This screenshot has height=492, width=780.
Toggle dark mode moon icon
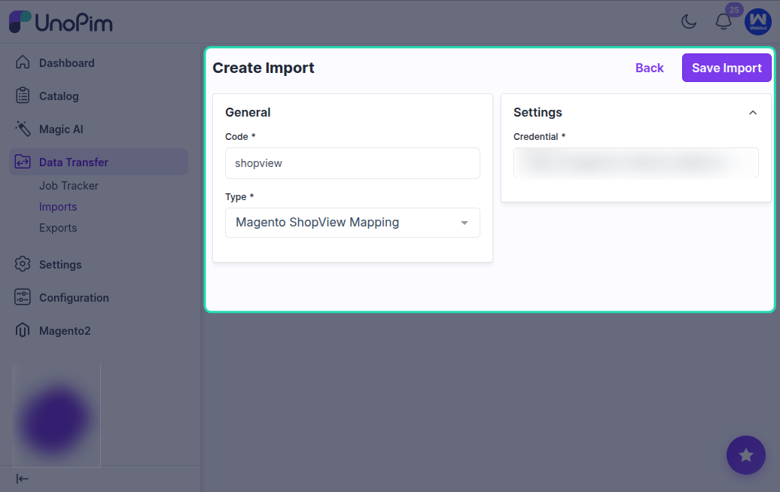pos(689,21)
